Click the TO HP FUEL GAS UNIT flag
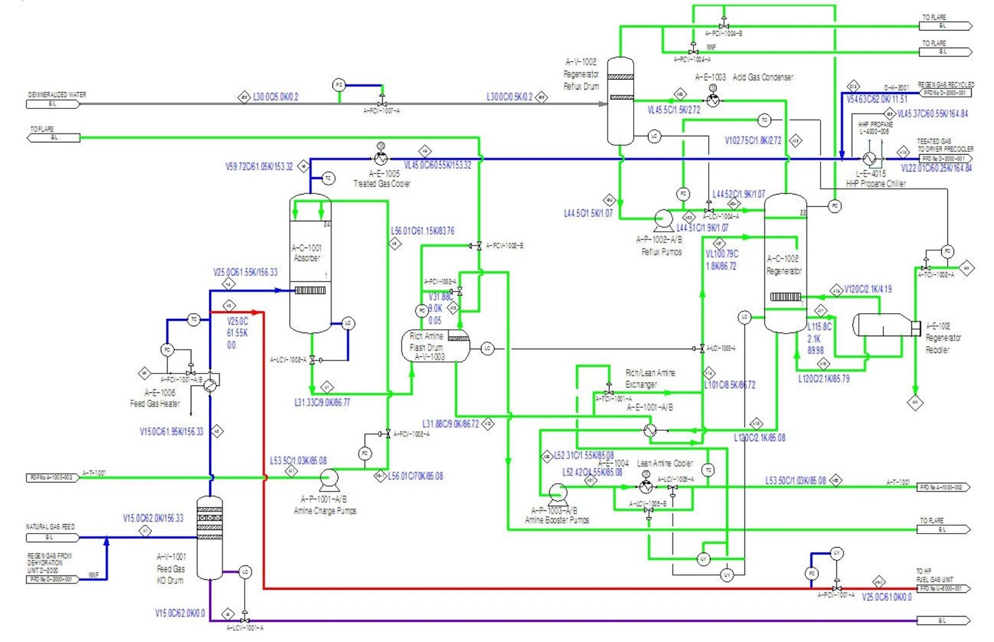 click(943, 587)
